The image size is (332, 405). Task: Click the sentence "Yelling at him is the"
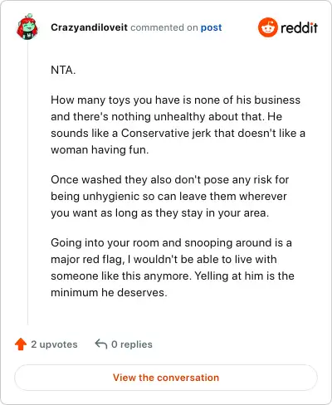click(x=244, y=276)
